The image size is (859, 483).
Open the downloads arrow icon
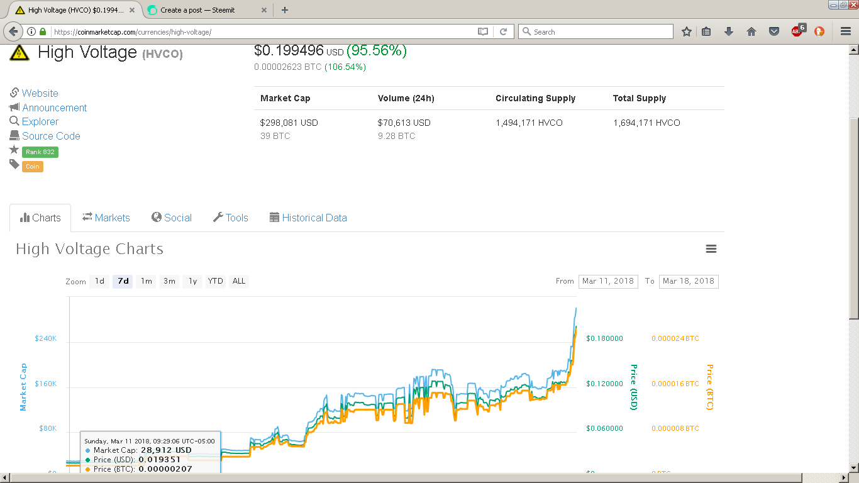729,31
